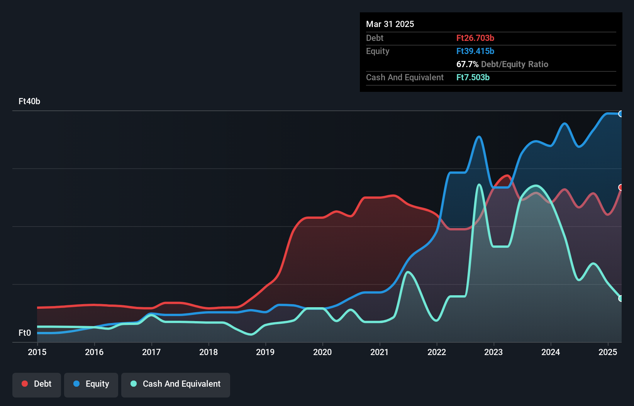
Task: Click the Ft7.503b cash value
Action: [473, 77]
